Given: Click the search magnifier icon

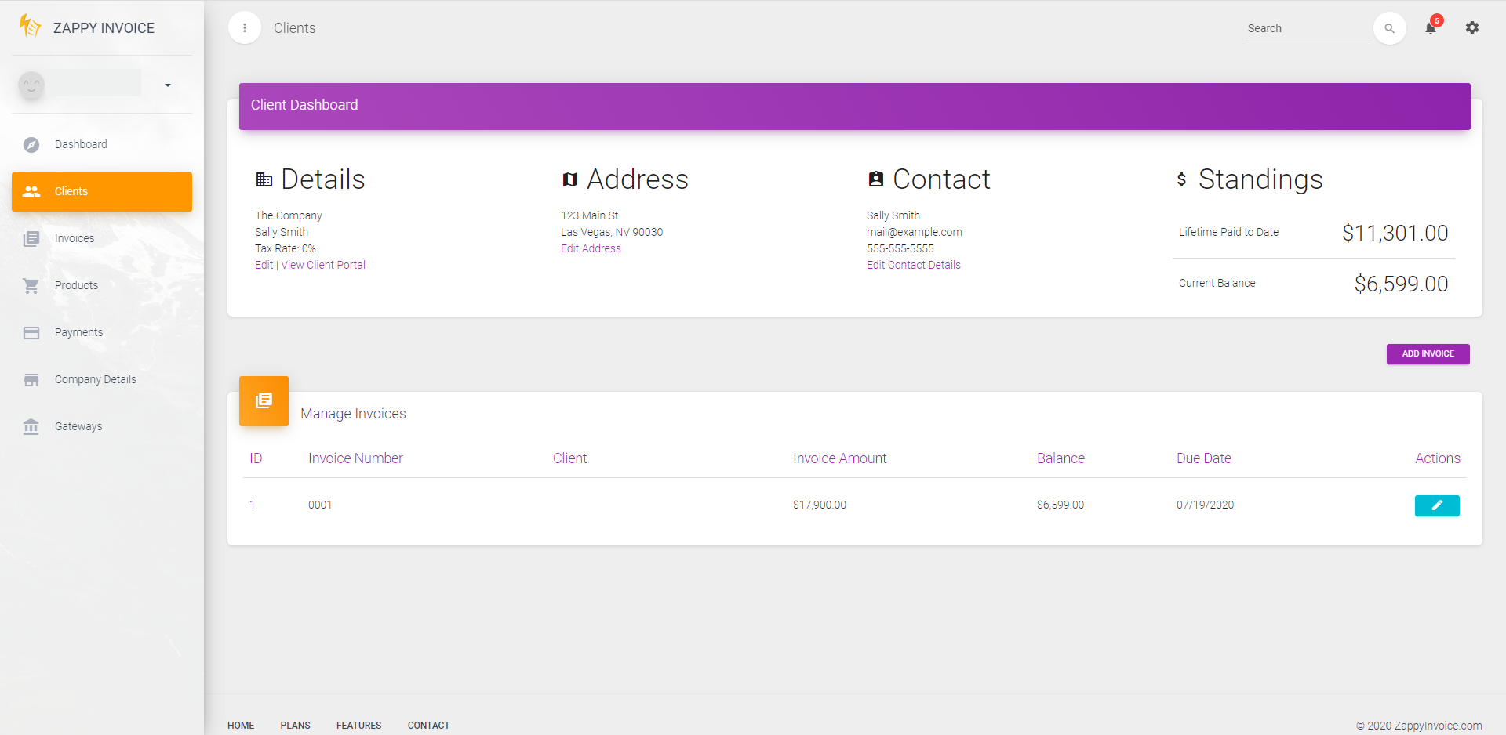Looking at the screenshot, I should click(x=1389, y=28).
